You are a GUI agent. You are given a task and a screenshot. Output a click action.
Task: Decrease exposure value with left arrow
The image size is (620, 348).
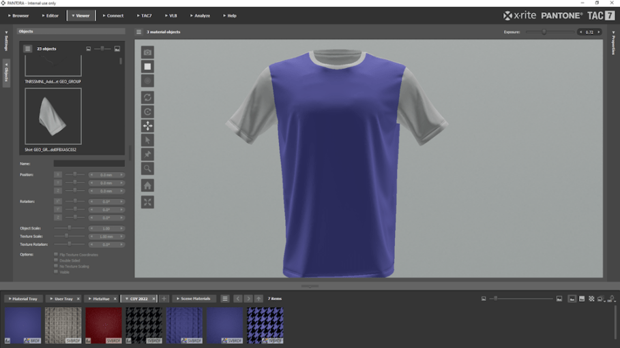[x=581, y=32]
